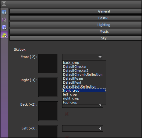Image resolution: width=142 pixels, height=138 pixels.
Task: Choose DefaultSoftReflection from the list
Action: tap(84, 86)
